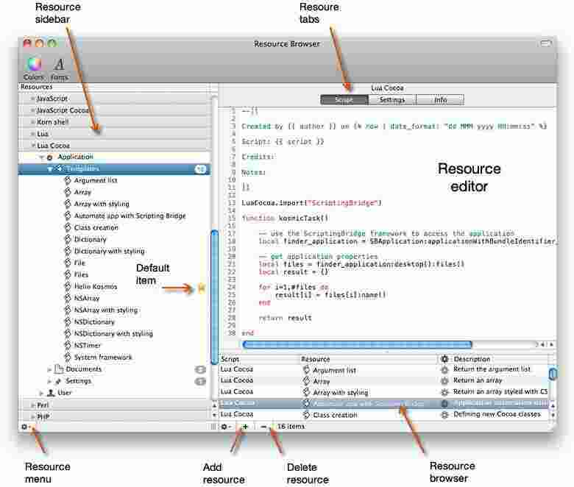This screenshot has height=487, width=574.
Task: Click the add resource plus button
Action: (245, 427)
